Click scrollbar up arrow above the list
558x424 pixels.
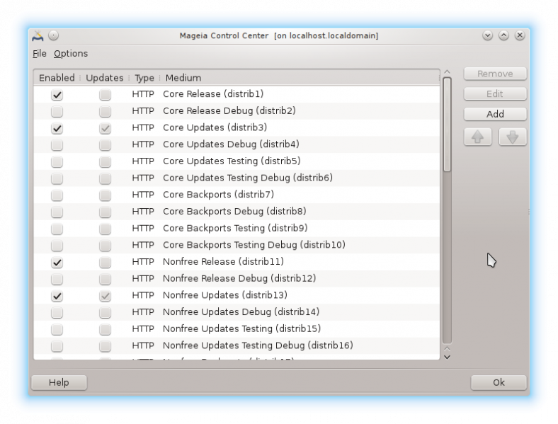point(448,72)
